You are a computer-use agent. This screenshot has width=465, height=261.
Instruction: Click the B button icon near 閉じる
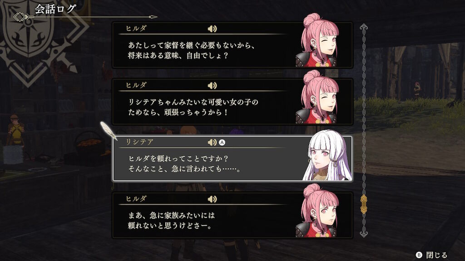(x=419, y=255)
